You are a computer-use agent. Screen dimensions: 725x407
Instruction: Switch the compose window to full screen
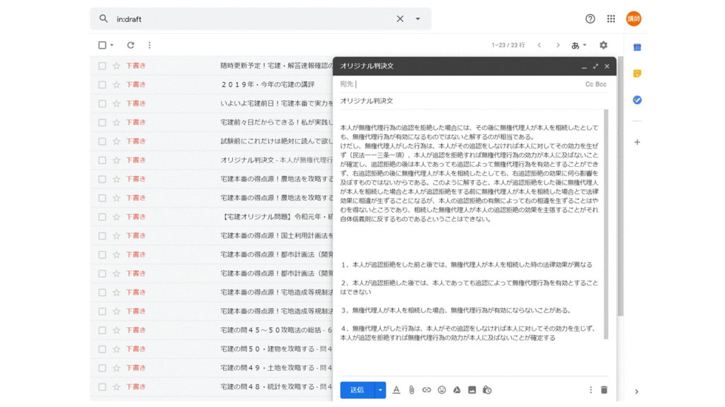click(x=595, y=66)
